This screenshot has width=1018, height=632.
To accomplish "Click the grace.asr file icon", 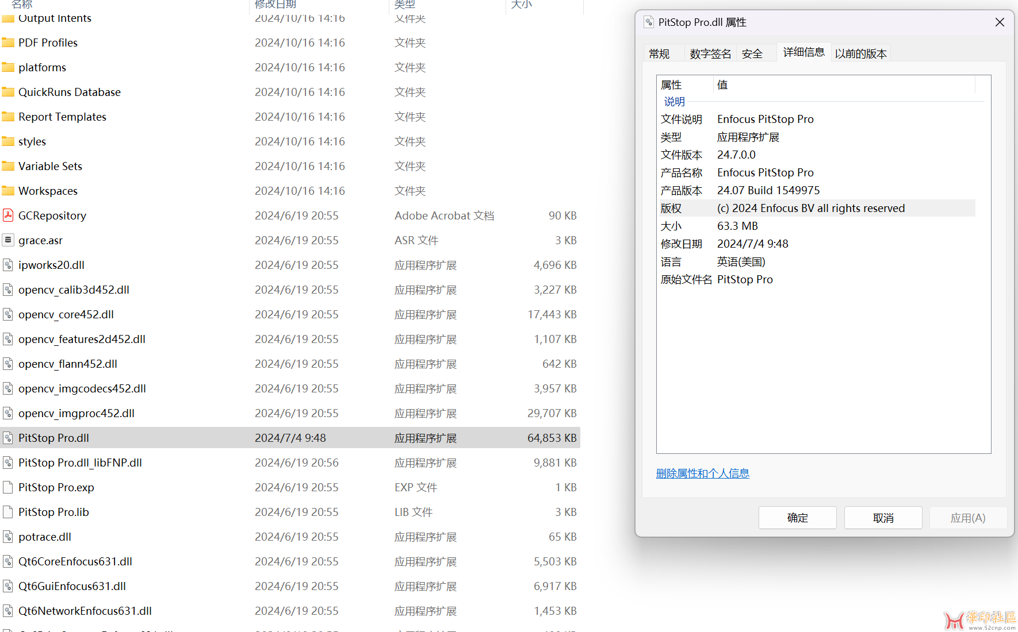I will click(8, 240).
